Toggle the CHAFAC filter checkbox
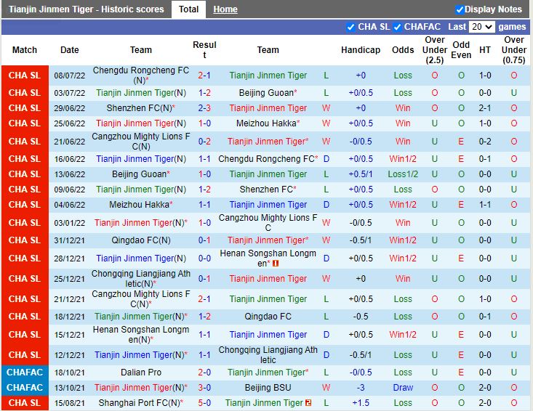Image resolution: width=533 pixels, height=411 pixels. (x=398, y=27)
